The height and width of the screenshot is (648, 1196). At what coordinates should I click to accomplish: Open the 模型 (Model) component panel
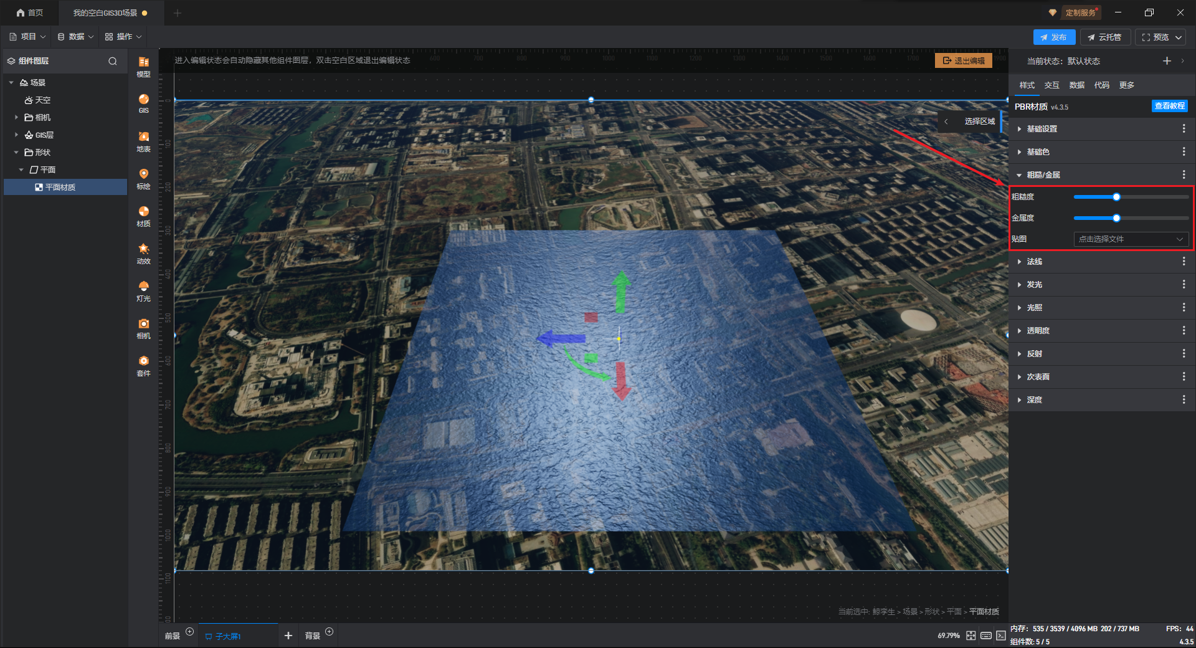coord(143,65)
